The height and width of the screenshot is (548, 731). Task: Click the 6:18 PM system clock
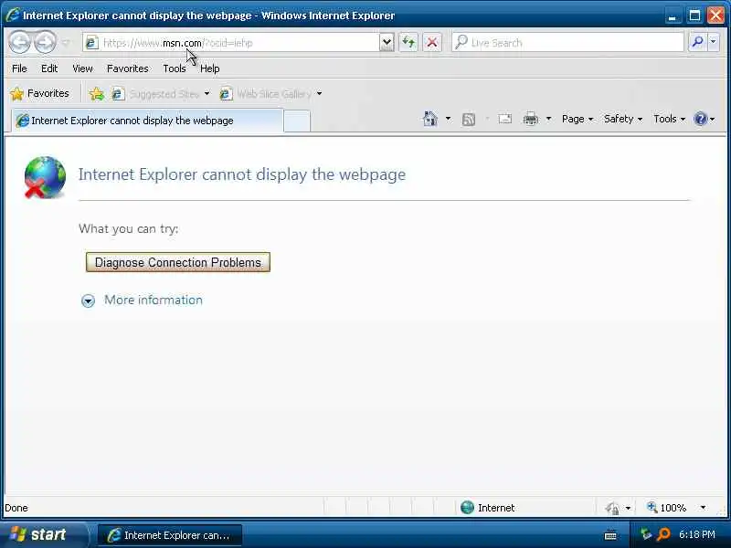(x=697, y=534)
